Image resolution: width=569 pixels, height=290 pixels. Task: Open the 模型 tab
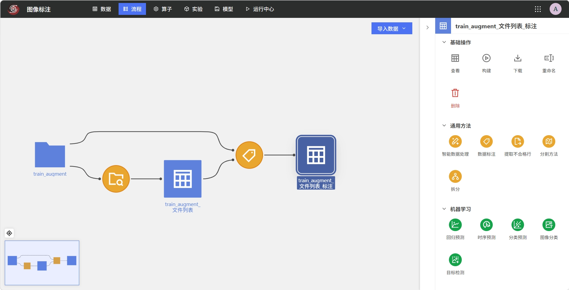(x=224, y=9)
